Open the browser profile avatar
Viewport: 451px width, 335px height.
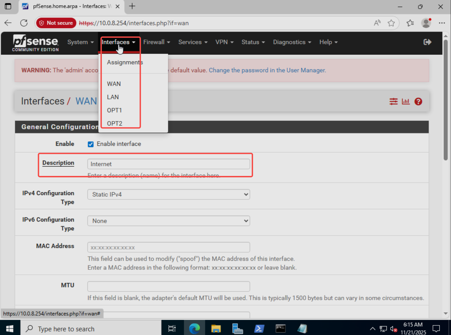(x=426, y=23)
